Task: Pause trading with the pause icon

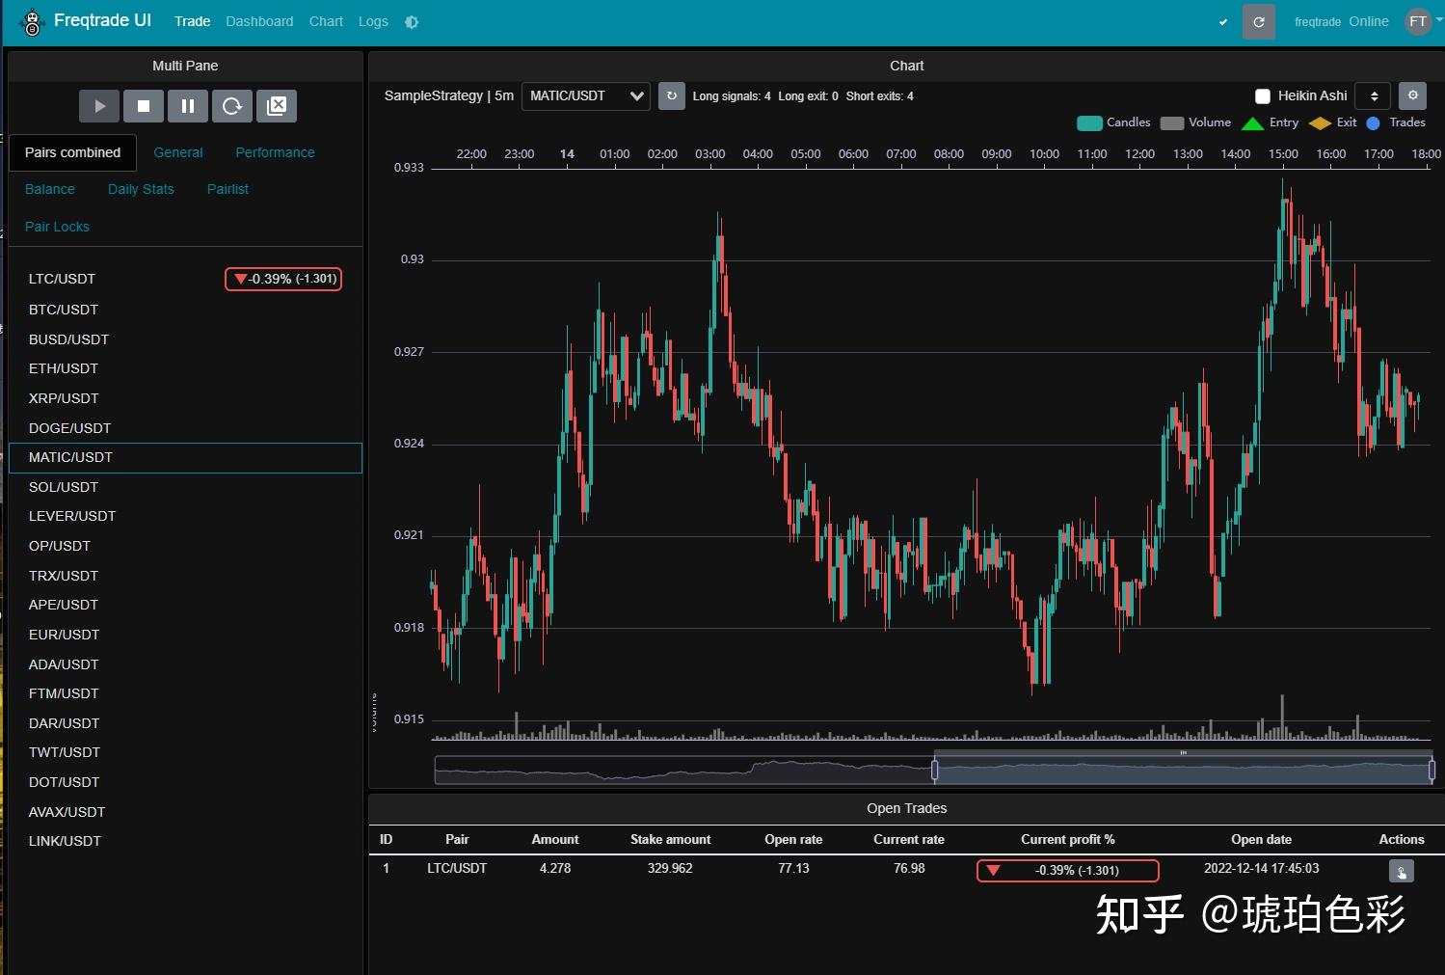Action: [188, 106]
